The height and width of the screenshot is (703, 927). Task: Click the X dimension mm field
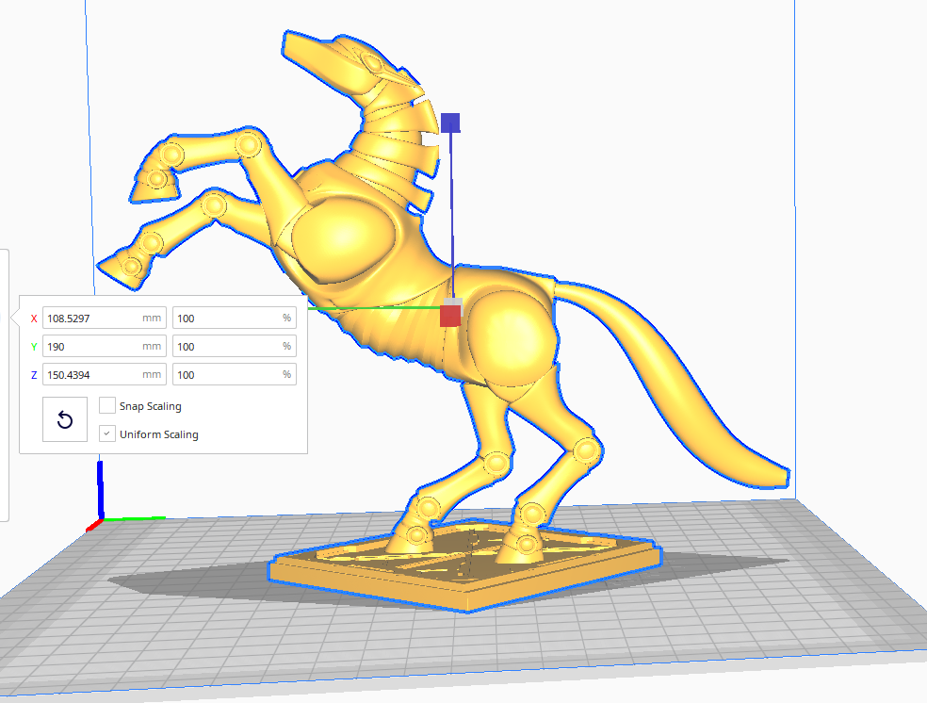click(x=104, y=319)
